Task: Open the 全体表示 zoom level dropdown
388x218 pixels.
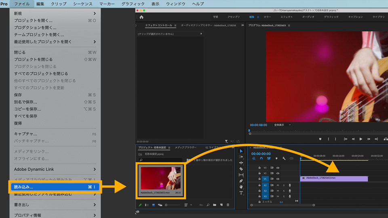Action: click(x=282, y=125)
